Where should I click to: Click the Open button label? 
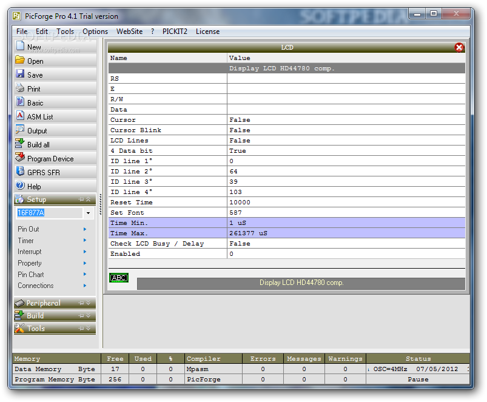tap(35, 61)
